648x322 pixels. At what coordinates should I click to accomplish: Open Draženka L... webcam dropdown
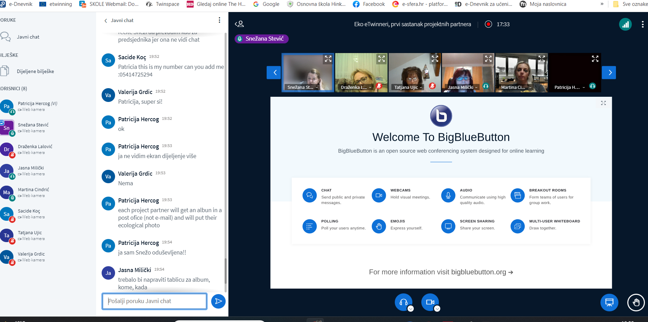(x=356, y=87)
